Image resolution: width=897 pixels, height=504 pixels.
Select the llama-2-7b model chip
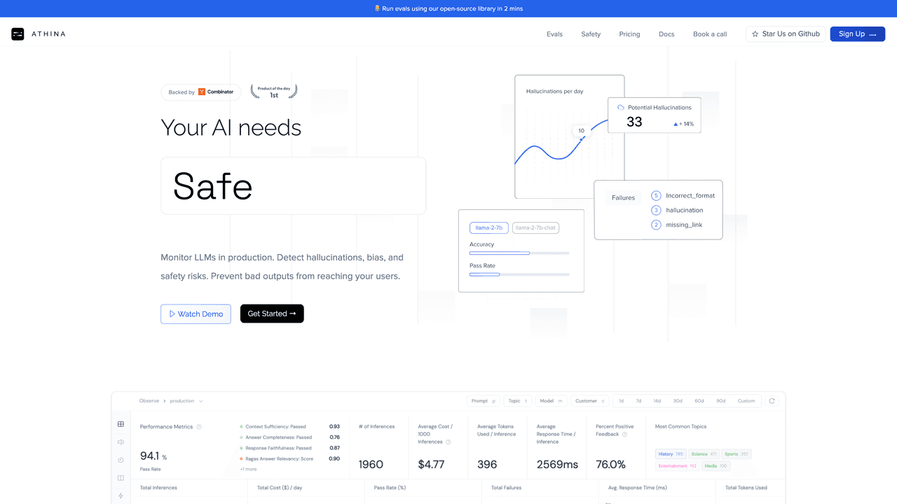click(488, 227)
